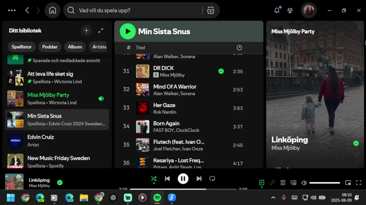
Task: Select the Min Sista Snus playlist
Action: pyautogui.click(x=57, y=120)
